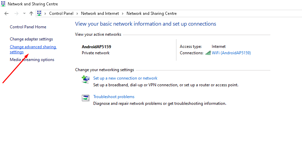
Task: Click the address bar network icon
Action: pyautogui.click(x=39, y=13)
